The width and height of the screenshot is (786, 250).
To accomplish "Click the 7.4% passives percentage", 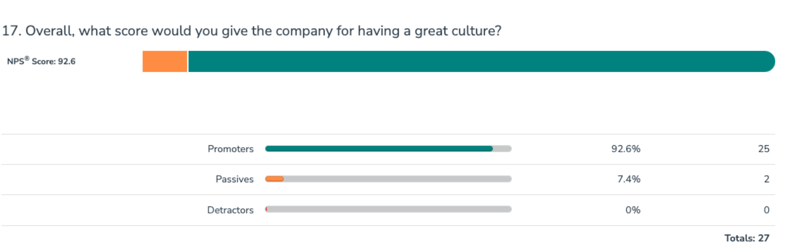I will coord(629,179).
